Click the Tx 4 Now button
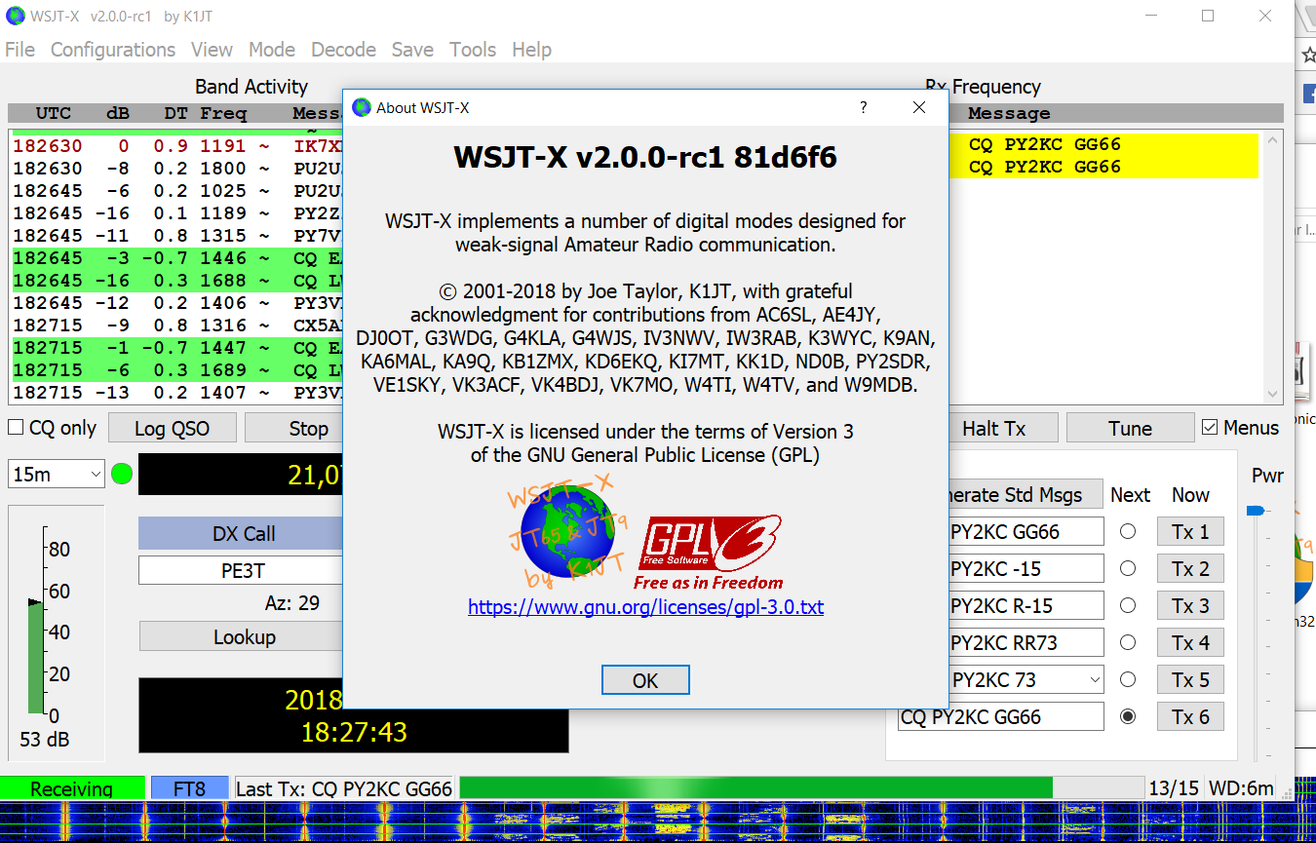Screen dimensions: 1316x843 click(1190, 643)
